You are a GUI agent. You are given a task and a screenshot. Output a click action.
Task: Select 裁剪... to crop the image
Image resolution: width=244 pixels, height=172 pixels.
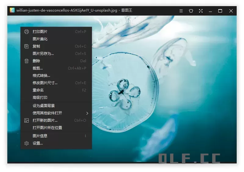tap(38, 68)
